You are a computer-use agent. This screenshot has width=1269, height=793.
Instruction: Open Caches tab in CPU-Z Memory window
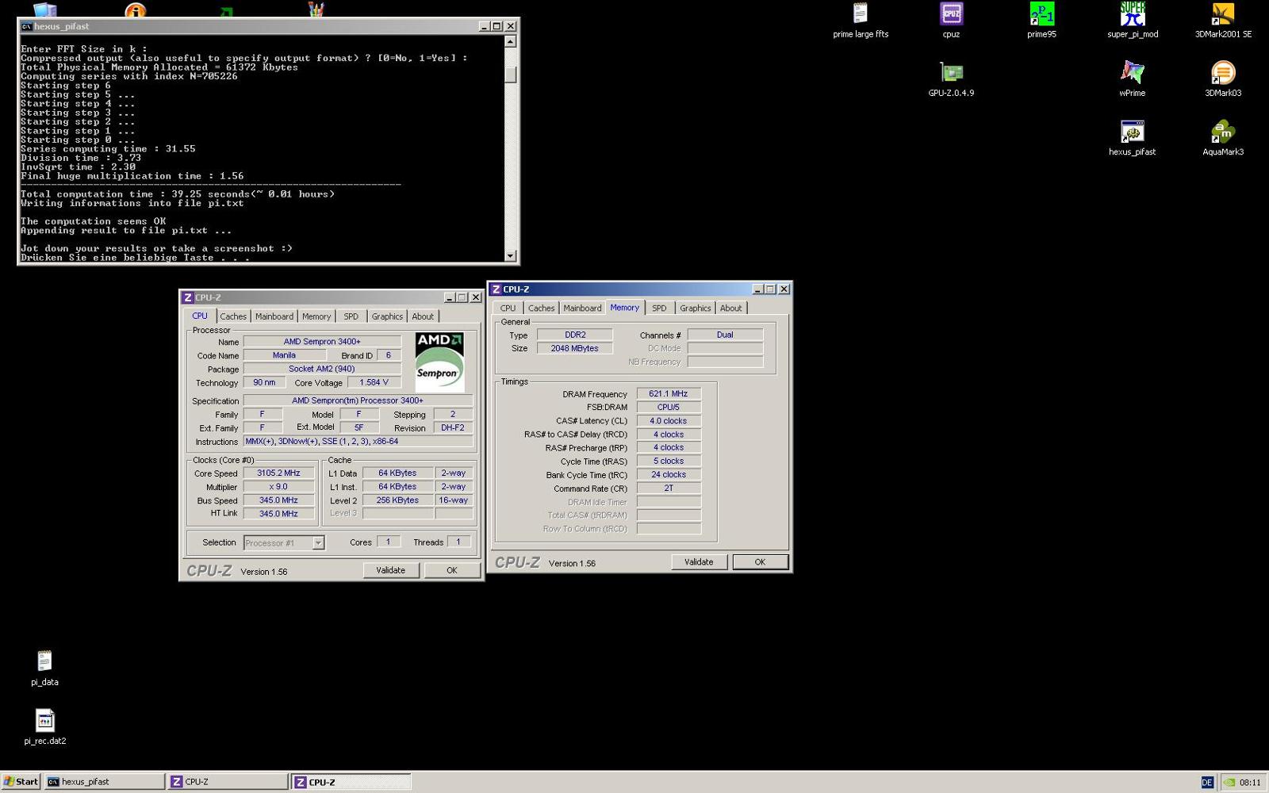tap(542, 308)
